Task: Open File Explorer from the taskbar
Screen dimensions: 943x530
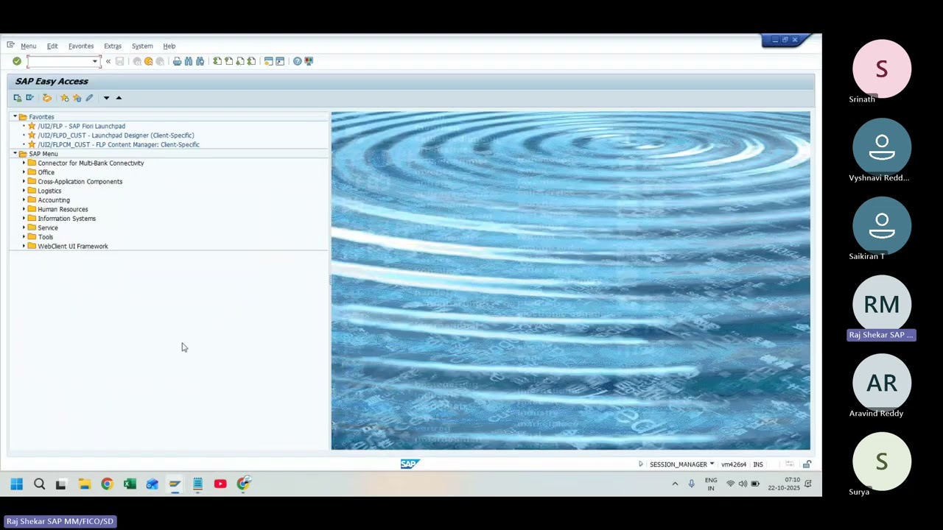Action: 85,484
